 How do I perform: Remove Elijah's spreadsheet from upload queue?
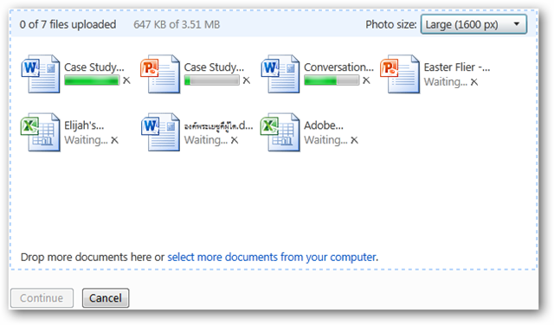coord(114,140)
